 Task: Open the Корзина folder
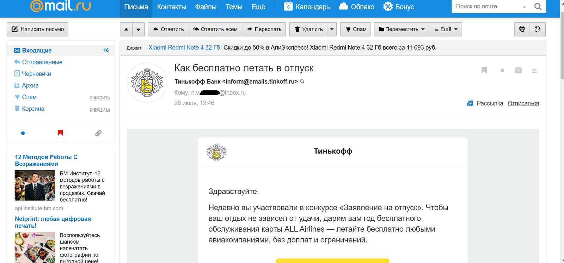[33, 109]
